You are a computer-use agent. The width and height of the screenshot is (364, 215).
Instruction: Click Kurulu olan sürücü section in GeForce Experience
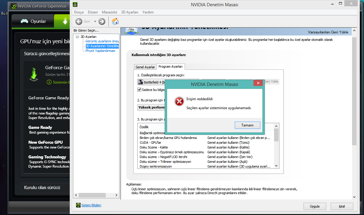(x=42, y=187)
